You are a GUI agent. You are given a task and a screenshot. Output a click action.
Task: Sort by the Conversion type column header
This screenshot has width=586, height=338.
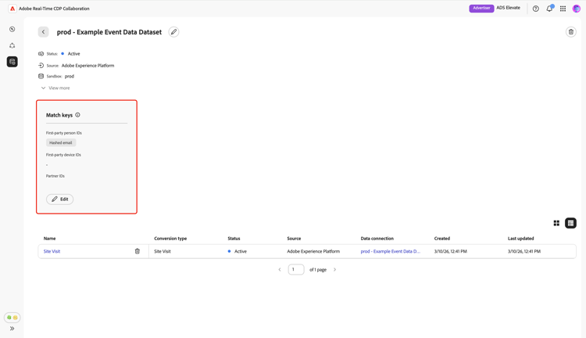pos(170,239)
